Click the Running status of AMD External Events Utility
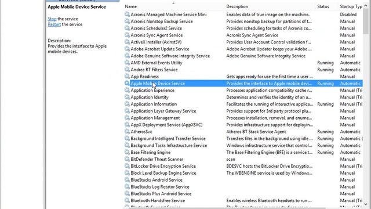Image resolution: width=371 pixels, height=209 pixels. [325, 63]
